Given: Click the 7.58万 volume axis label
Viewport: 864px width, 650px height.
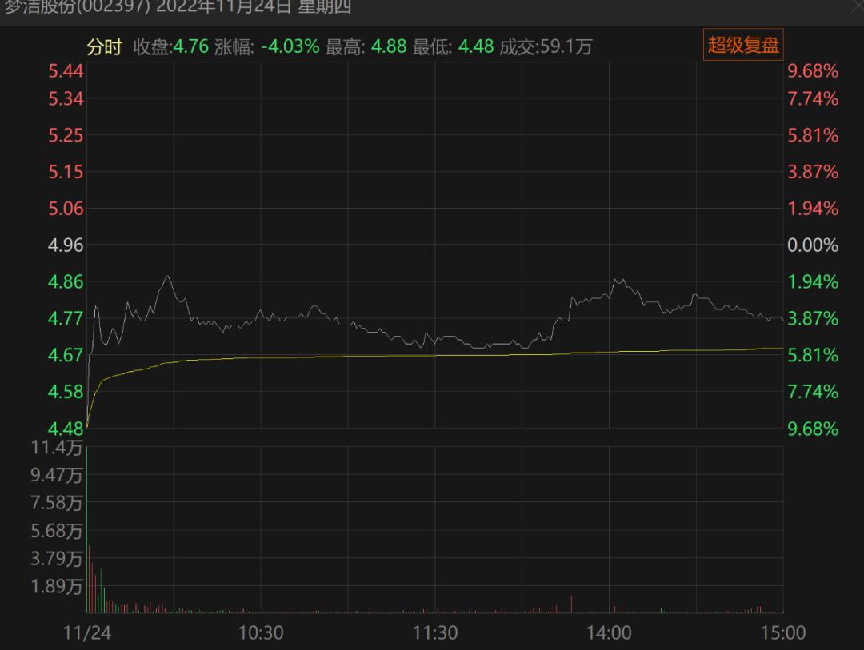Looking at the screenshot, I should click(x=57, y=503).
